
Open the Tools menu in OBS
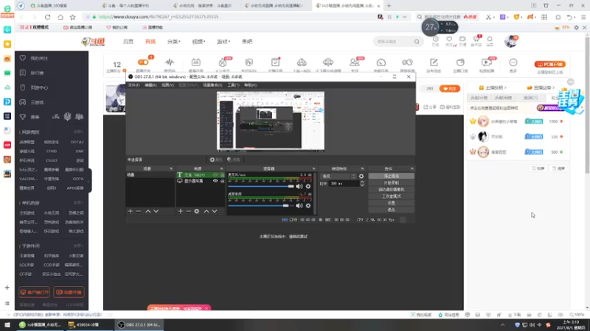(x=233, y=85)
